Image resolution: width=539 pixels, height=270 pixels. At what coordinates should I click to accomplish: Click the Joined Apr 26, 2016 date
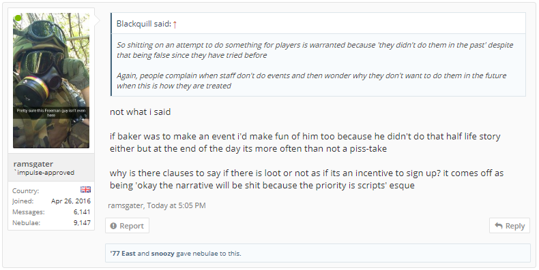(71, 201)
